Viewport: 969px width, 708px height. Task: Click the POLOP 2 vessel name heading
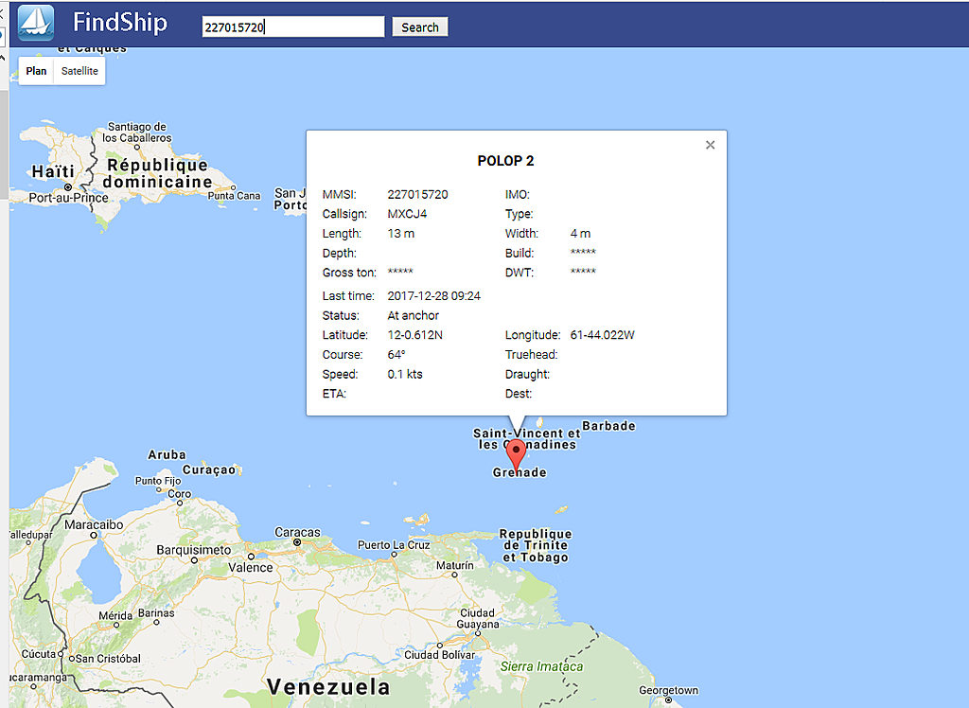505,161
